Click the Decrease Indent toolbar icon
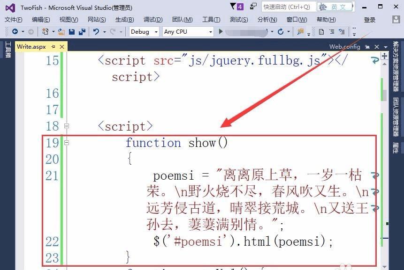404x270 pixels. [332, 32]
